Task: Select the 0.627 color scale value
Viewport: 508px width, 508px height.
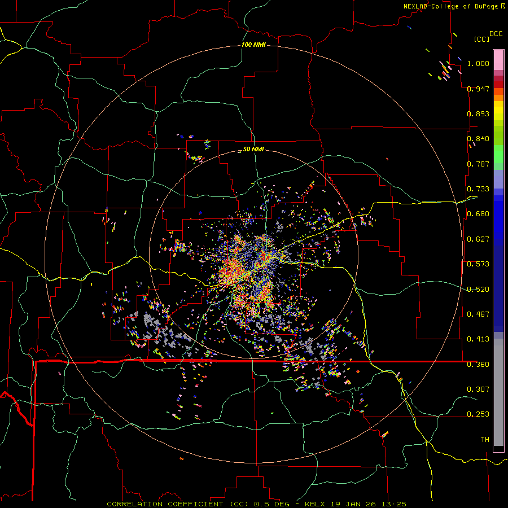Action: click(x=478, y=239)
